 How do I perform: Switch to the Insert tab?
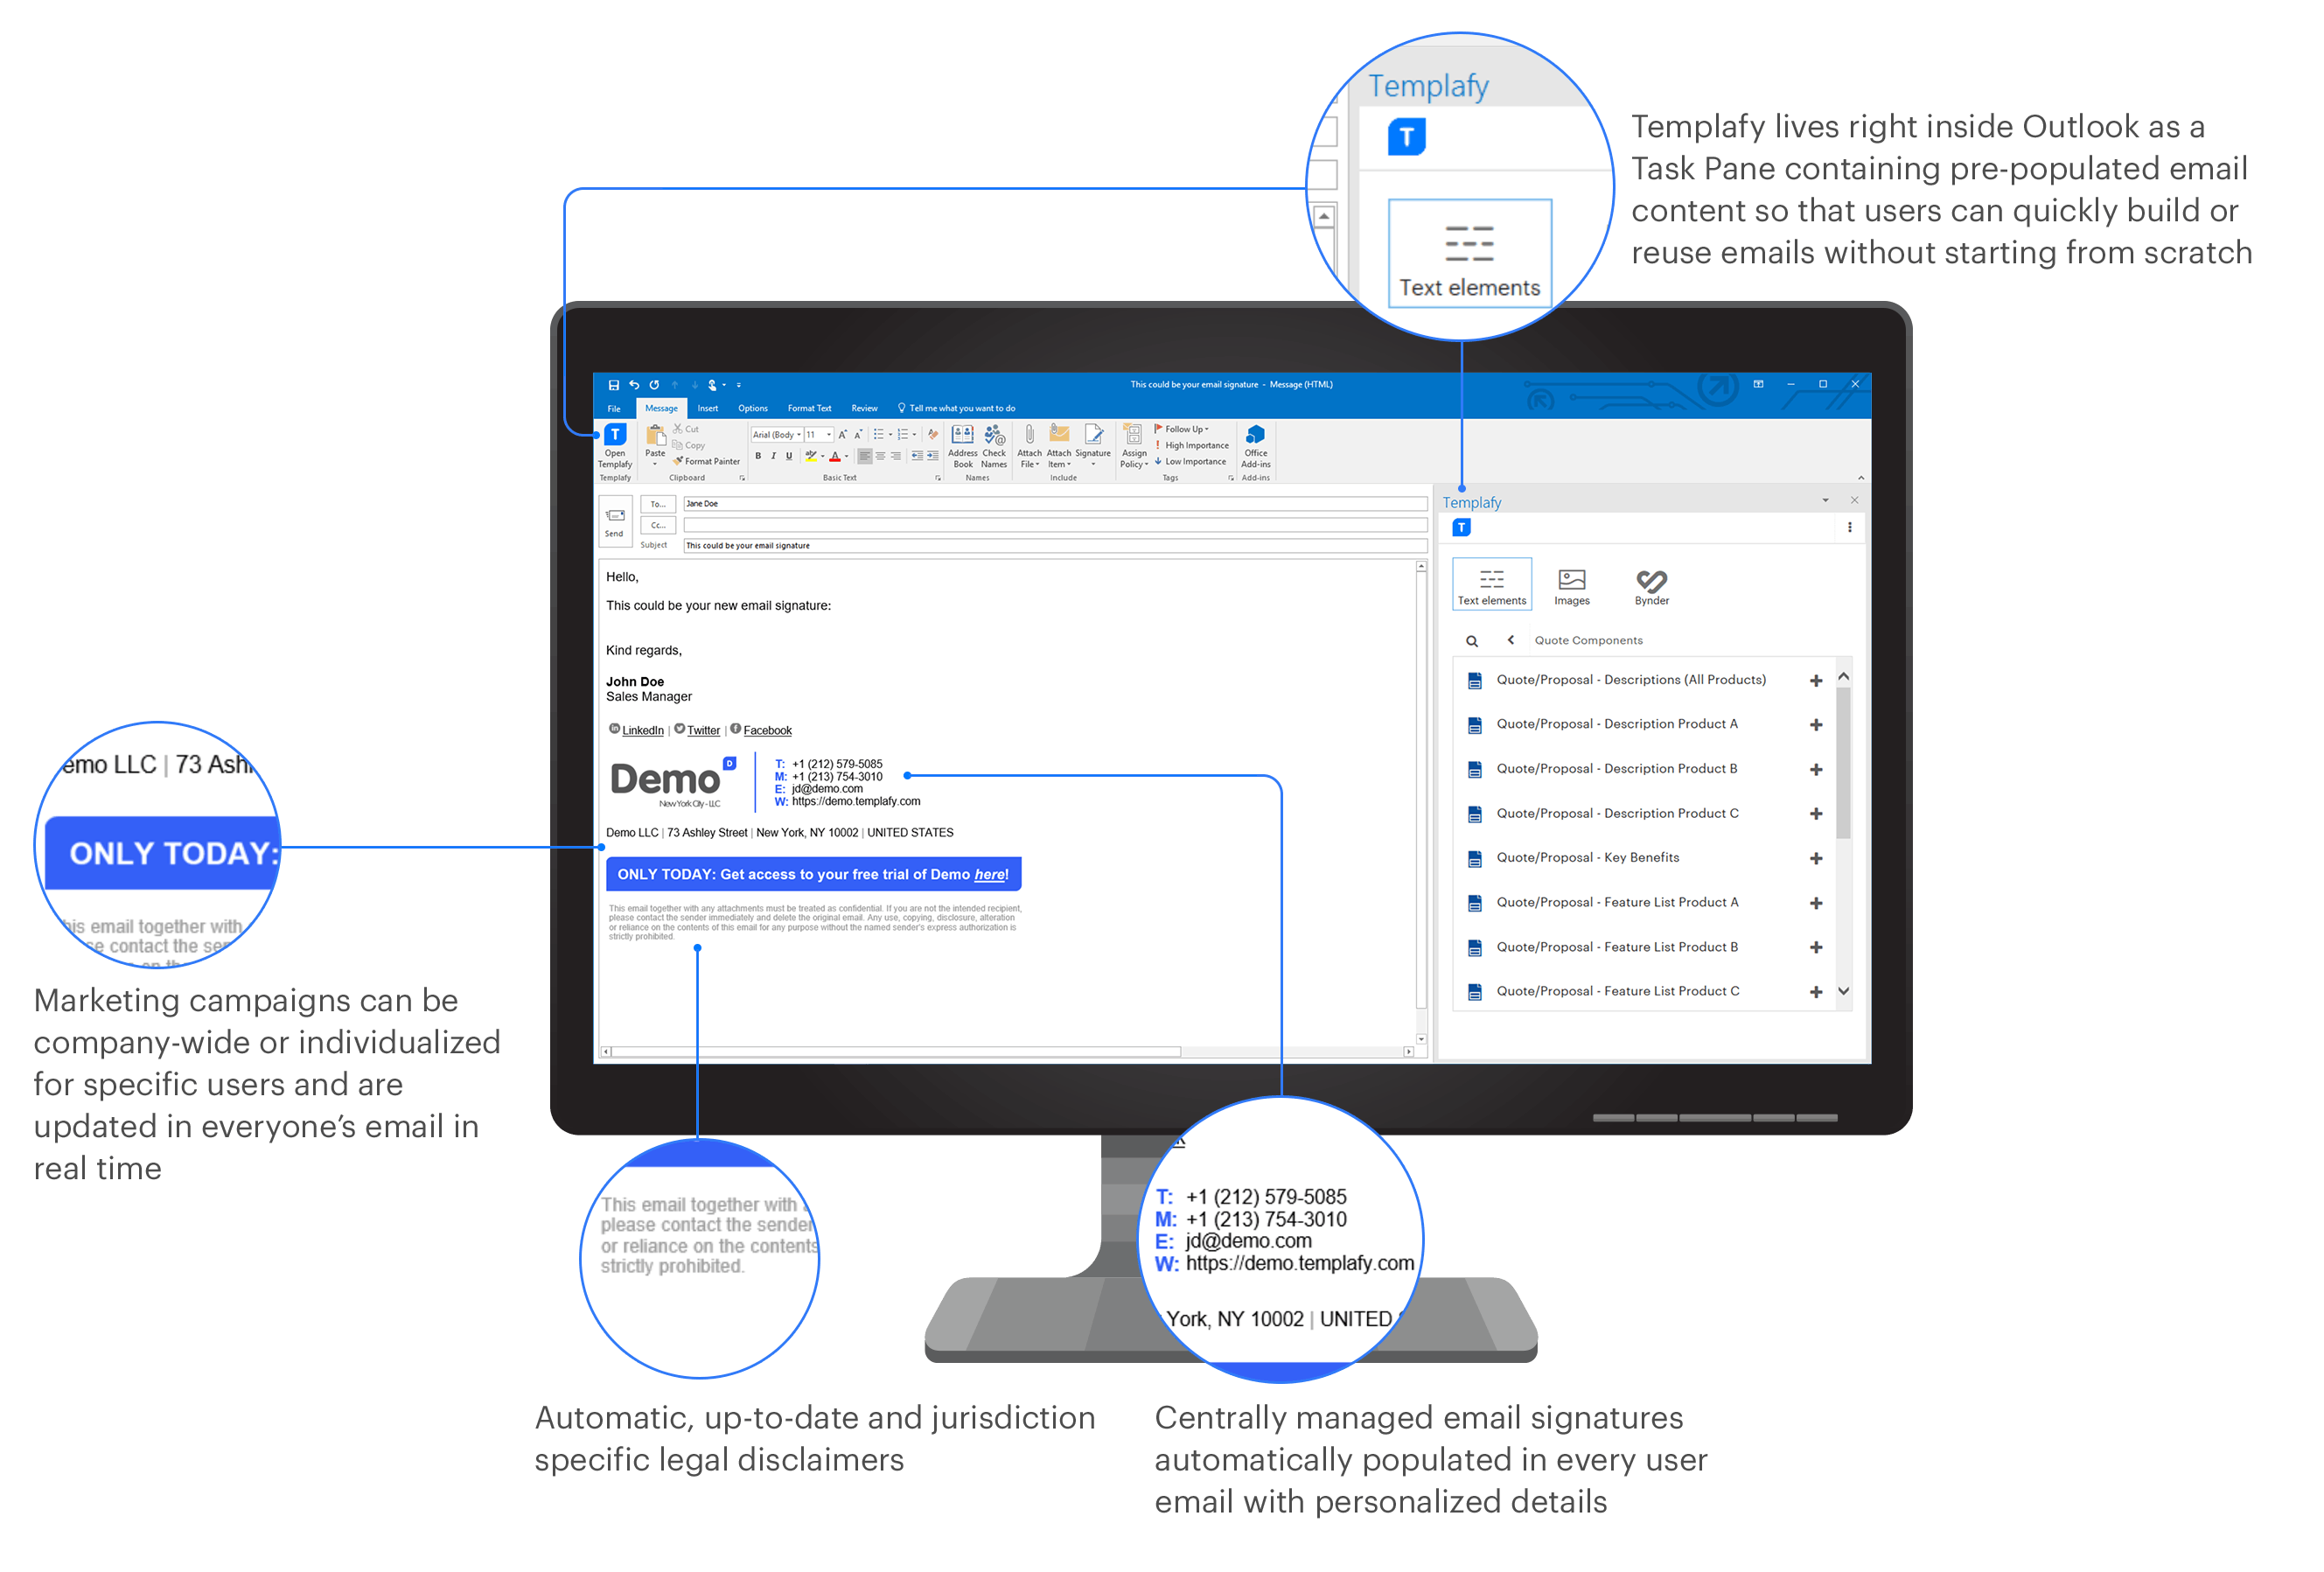pos(708,408)
